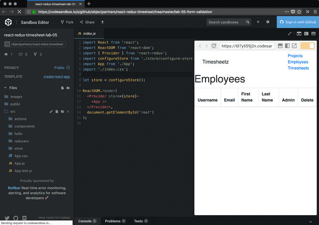
Task: Toggle the orange preview switch
Action: click(307, 46)
